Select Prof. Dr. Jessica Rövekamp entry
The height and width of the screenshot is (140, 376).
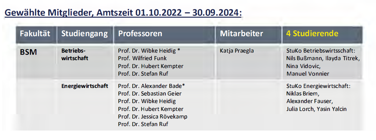[x=152, y=117]
